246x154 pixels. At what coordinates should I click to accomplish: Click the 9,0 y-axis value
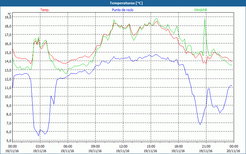tap(9, 105)
